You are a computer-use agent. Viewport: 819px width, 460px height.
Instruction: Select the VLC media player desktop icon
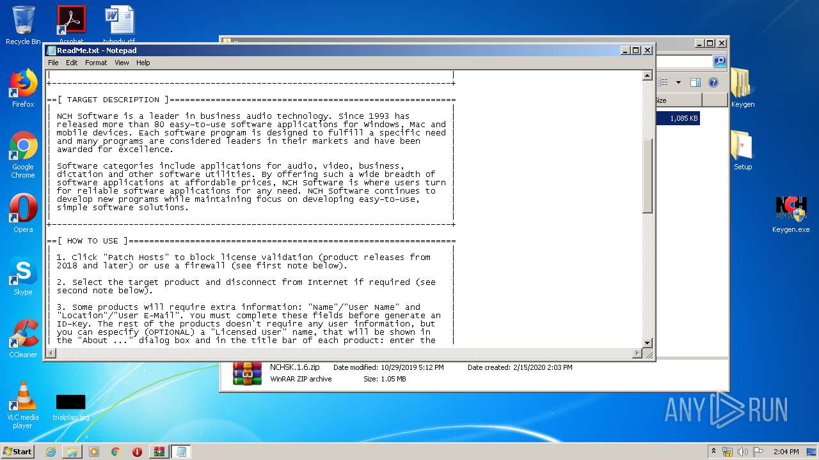pyautogui.click(x=23, y=405)
